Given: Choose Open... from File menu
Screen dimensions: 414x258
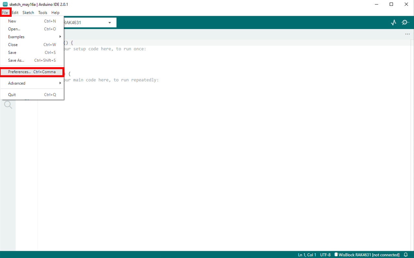Looking at the screenshot, I should tap(32, 29).
